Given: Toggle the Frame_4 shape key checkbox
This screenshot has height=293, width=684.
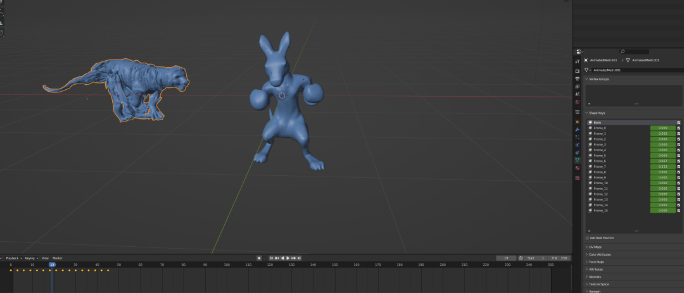Looking at the screenshot, I should tap(679, 150).
